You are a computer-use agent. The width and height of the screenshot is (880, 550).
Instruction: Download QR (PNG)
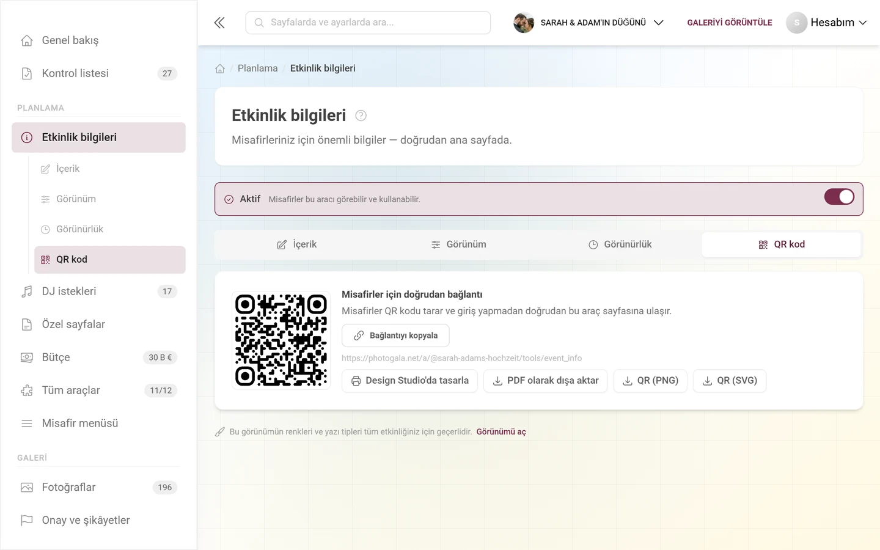click(650, 381)
